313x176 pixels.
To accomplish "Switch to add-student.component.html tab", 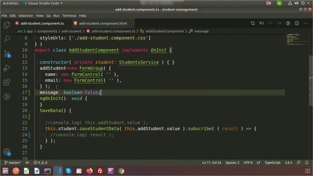I will pyautogui.click(x=102, y=23).
